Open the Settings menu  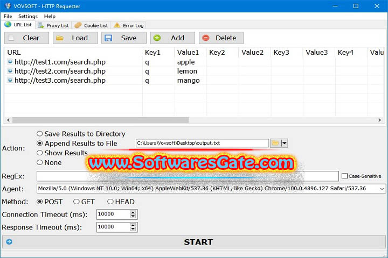(27, 16)
